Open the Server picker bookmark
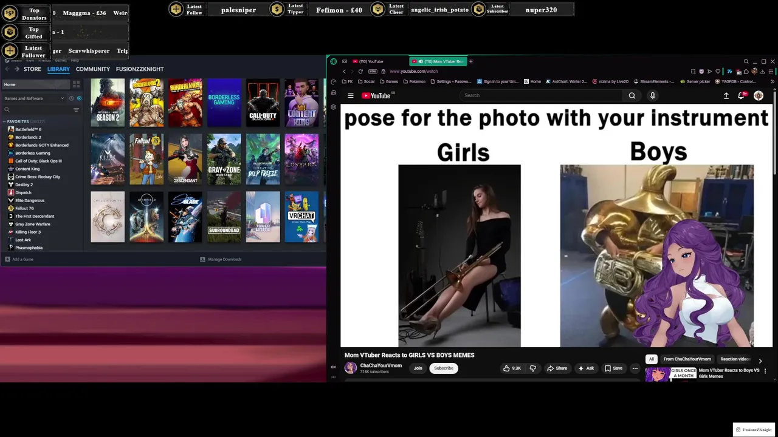 695,81
